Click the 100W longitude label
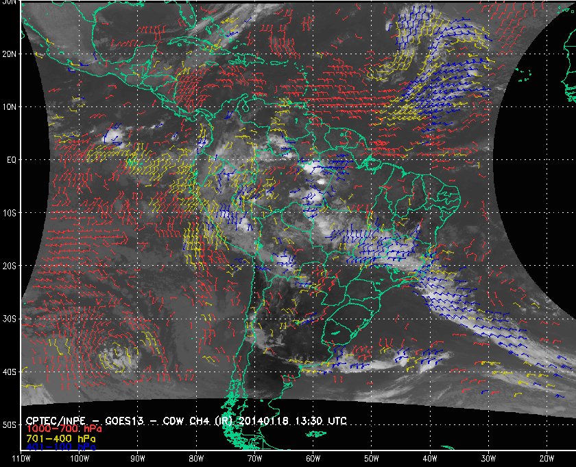The width and height of the screenshot is (576, 467). click(x=80, y=459)
